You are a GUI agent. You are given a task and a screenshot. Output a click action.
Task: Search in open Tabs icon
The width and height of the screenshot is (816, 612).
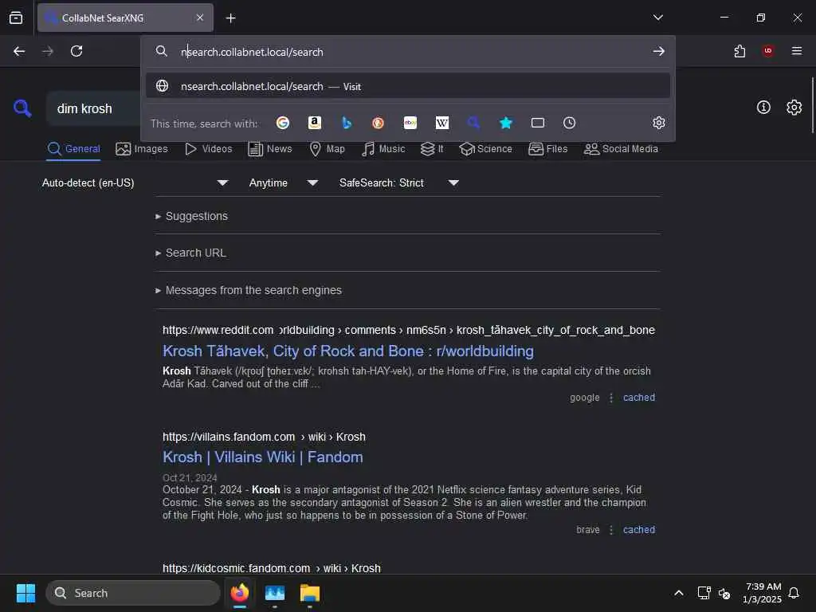click(x=538, y=123)
